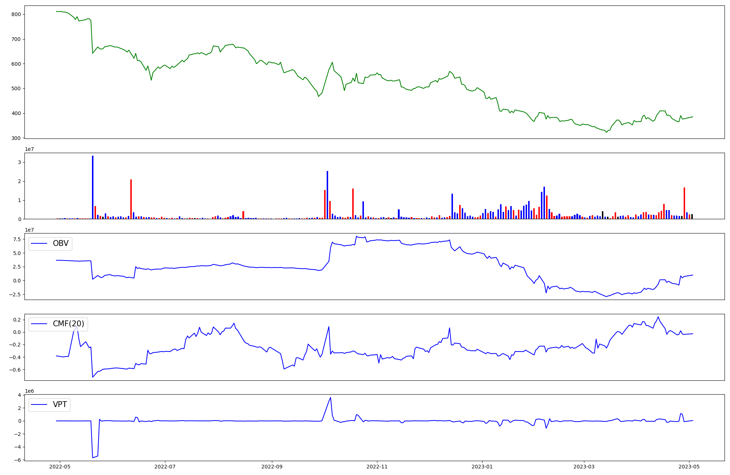Click the blue line sample in OBV legend

(39, 243)
